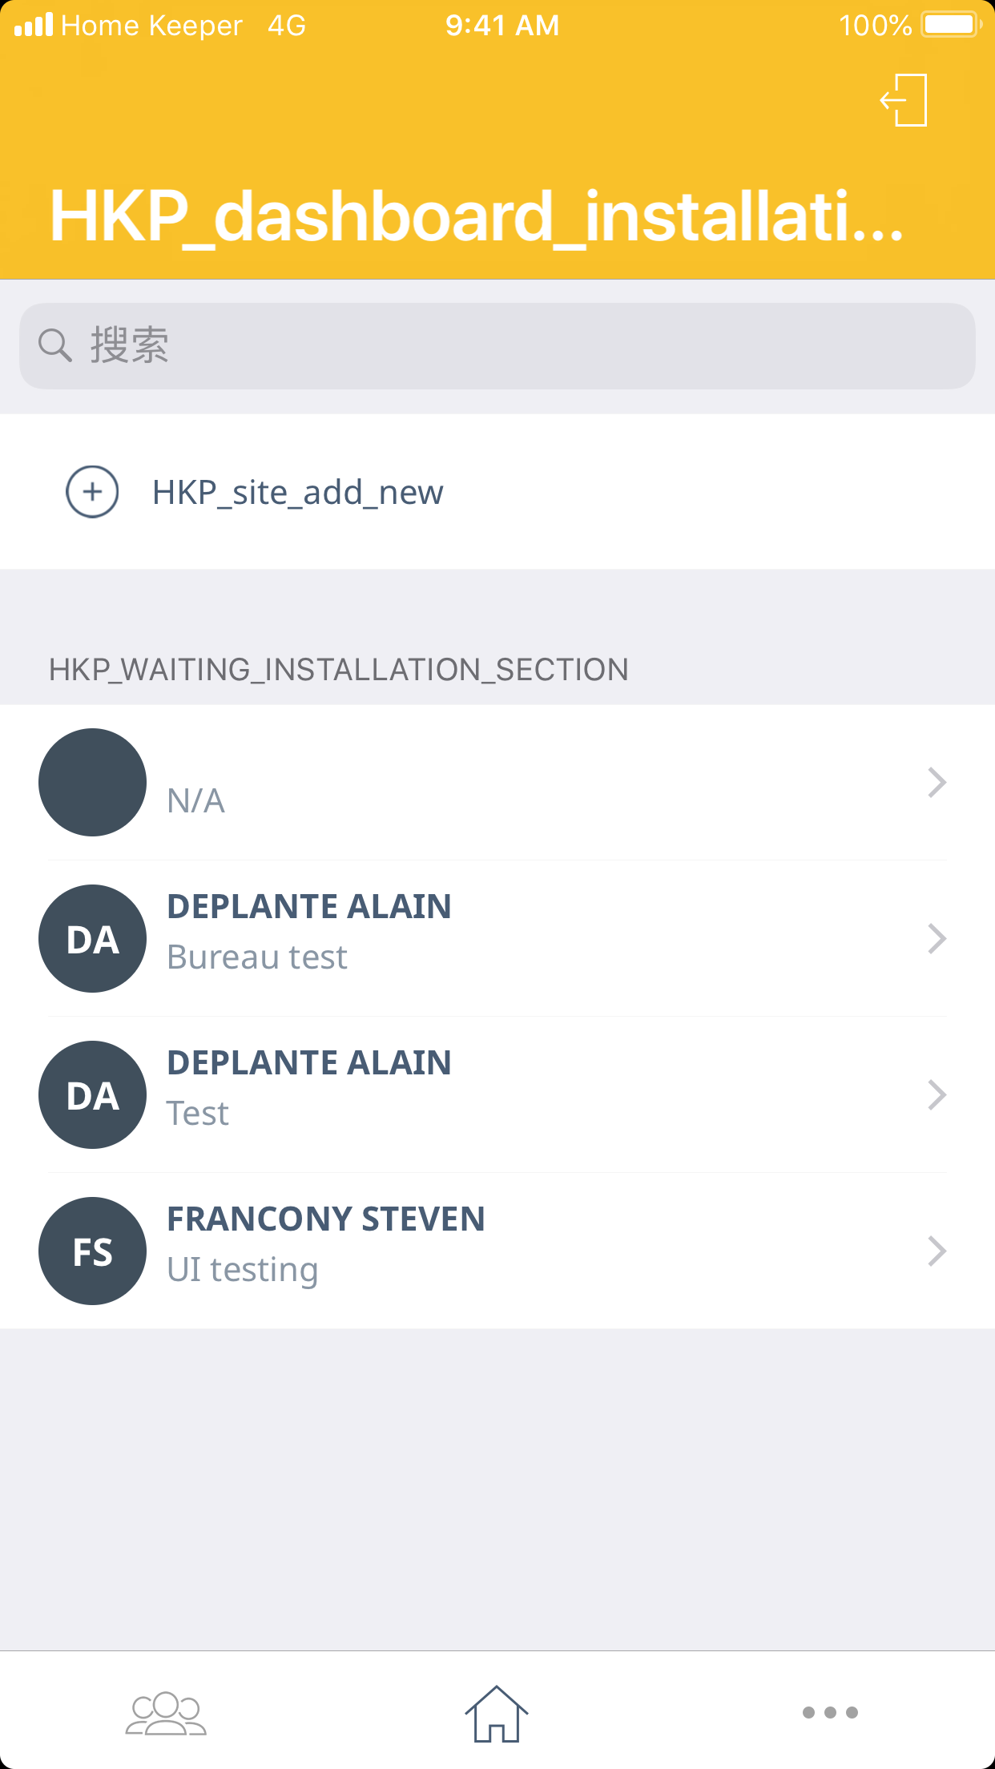Tap the HKP_dashboard_installati... title
Image resolution: width=995 pixels, height=1769 pixels.
point(477,216)
